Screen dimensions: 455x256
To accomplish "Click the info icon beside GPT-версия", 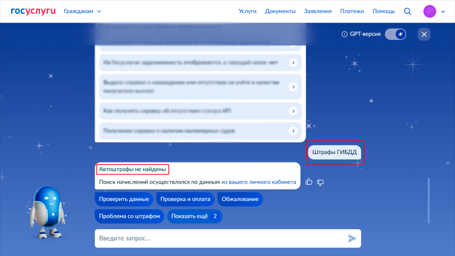I will 344,34.
